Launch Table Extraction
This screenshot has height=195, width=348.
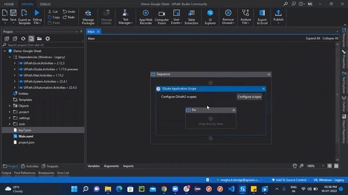(x=191, y=17)
